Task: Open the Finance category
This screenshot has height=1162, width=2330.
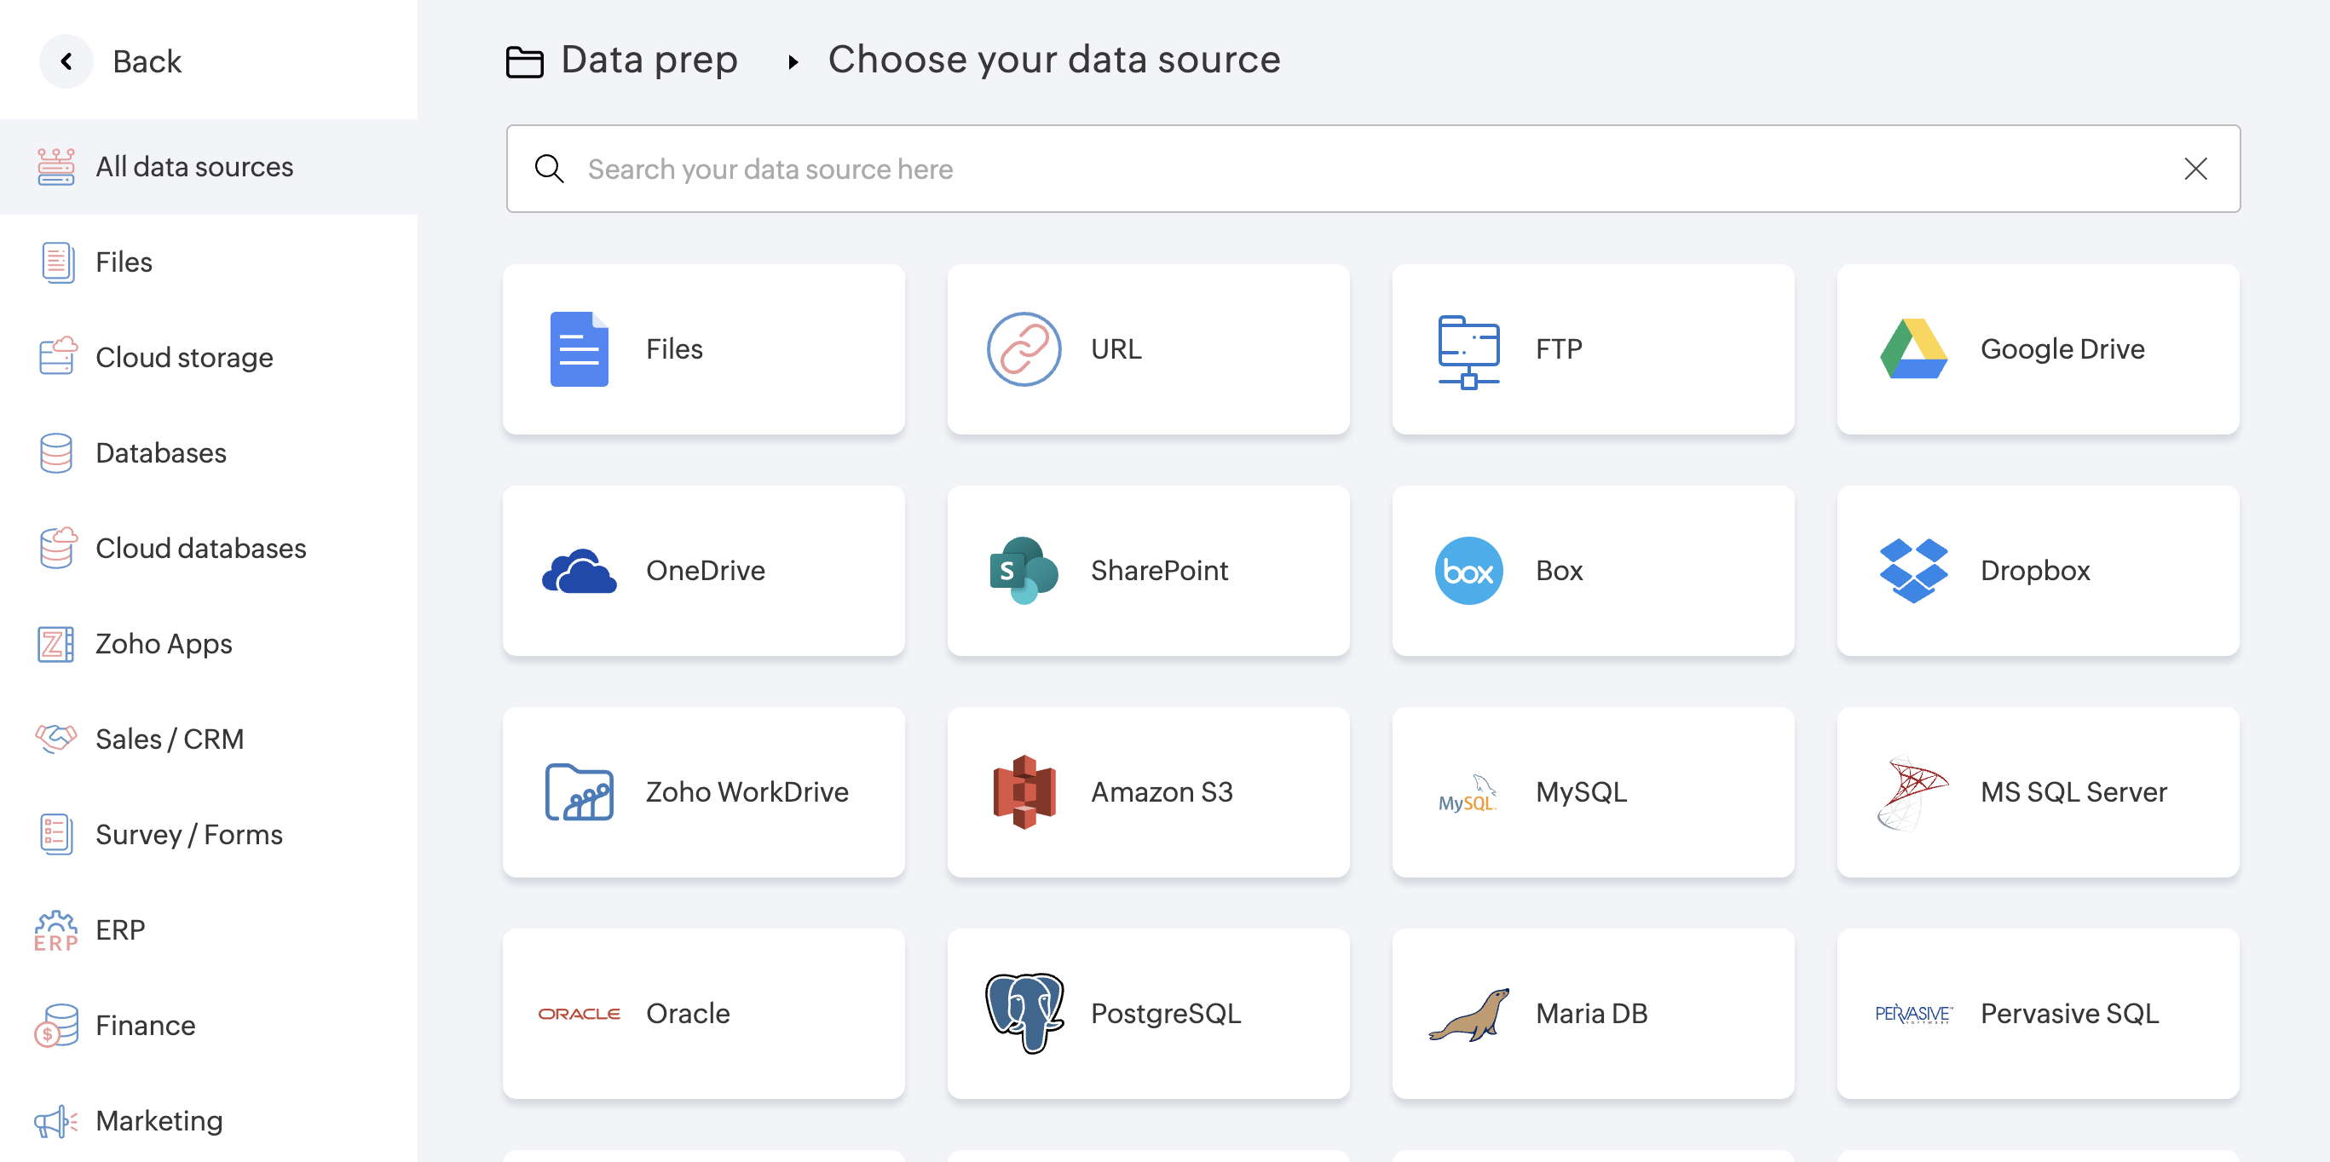Action: [209, 1026]
